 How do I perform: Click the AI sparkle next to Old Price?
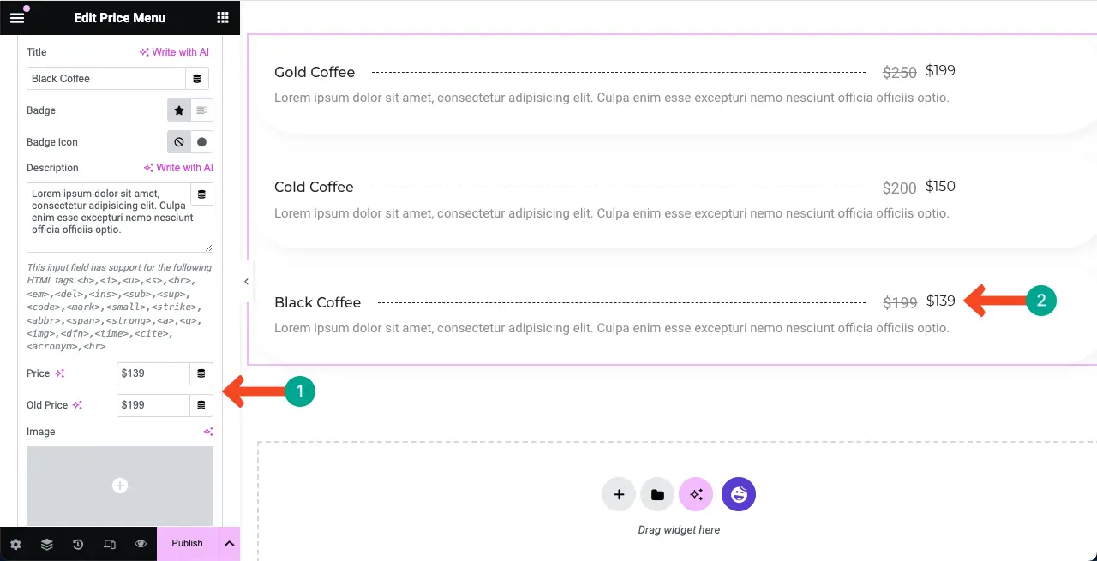77,405
